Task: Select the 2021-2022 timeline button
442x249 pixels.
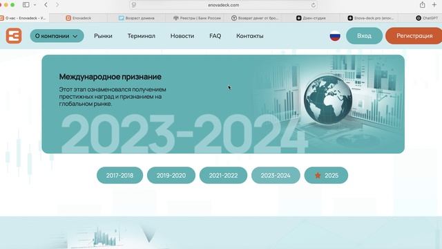Action: pos(223,175)
